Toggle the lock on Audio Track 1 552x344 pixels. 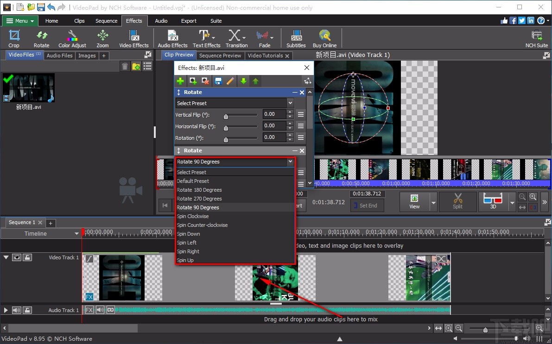[27, 310]
